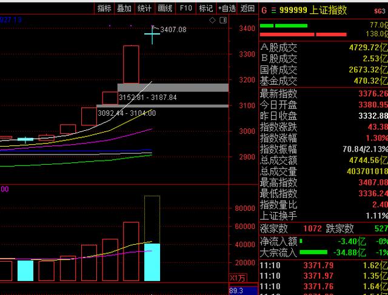Image resolution: width=388 pixels, height=295 pixels.
Task: Click the 跌家数 label
Action: point(339,228)
